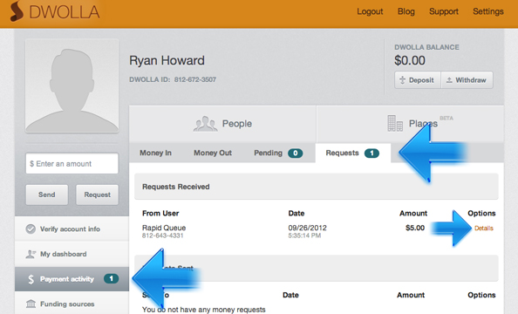
Task: Click the bank icon beside Funding sources
Action: pos(31,304)
